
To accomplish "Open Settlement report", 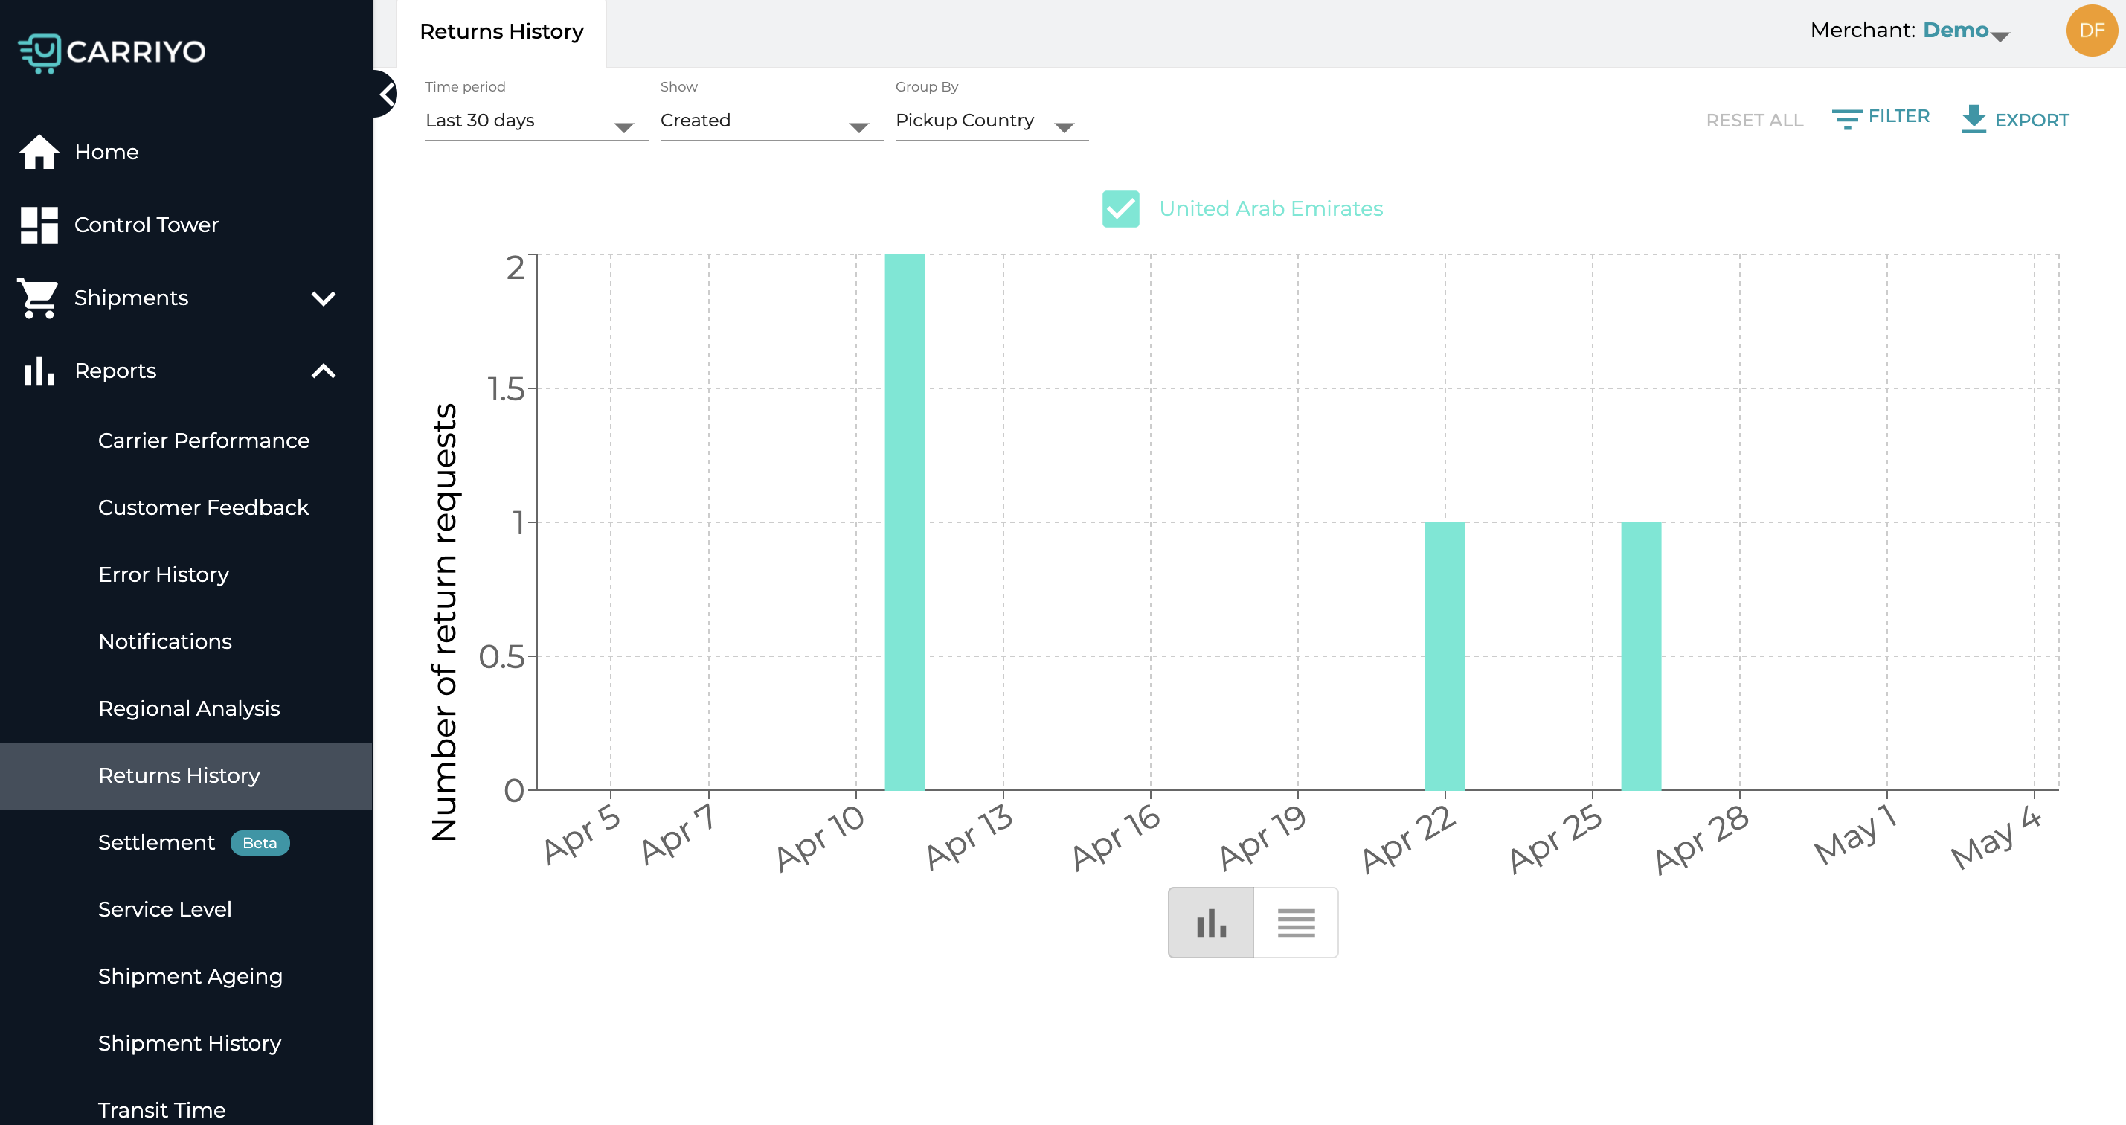I will (156, 843).
